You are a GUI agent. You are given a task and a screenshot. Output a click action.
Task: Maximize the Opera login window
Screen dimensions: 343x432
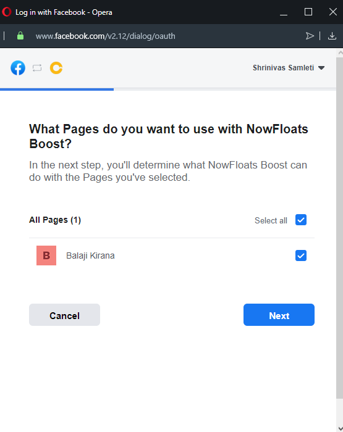click(308, 12)
